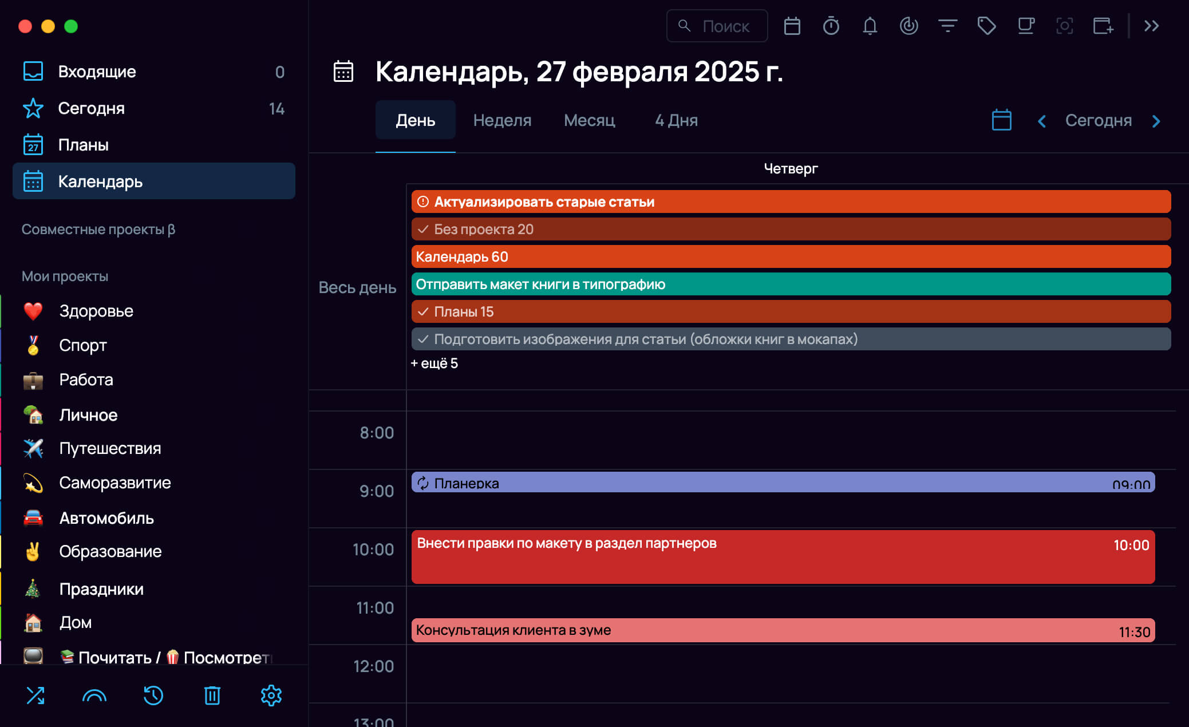1189x727 pixels.
Task: Click the notifications bell icon
Action: point(870,26)
